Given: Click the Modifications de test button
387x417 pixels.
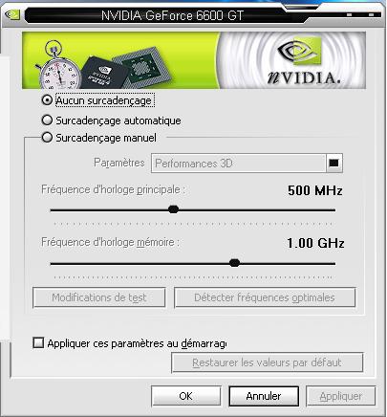Looking at the screenshot, I should [x=99, y=297].
